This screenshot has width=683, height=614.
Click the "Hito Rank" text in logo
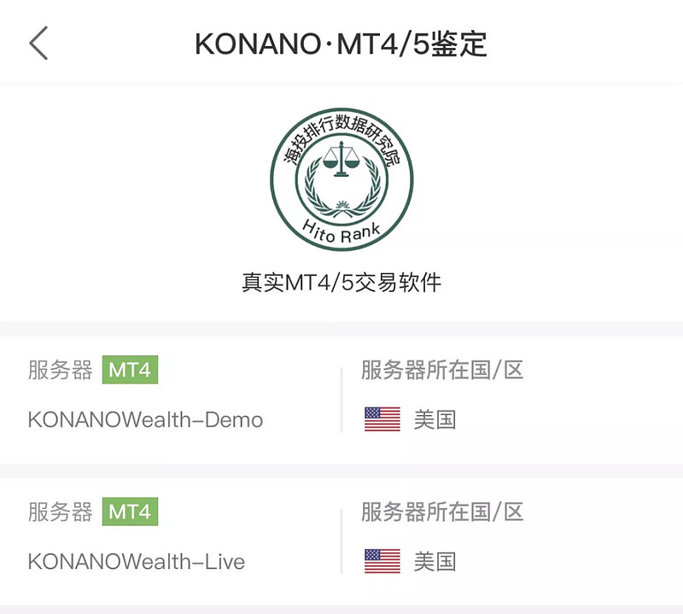tap(341, 231)
